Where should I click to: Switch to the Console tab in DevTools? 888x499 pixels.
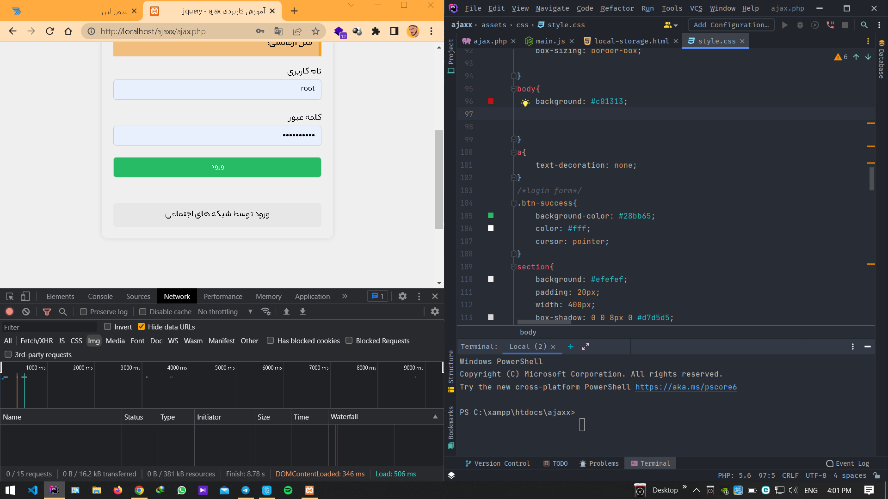[x=100, y=297]
